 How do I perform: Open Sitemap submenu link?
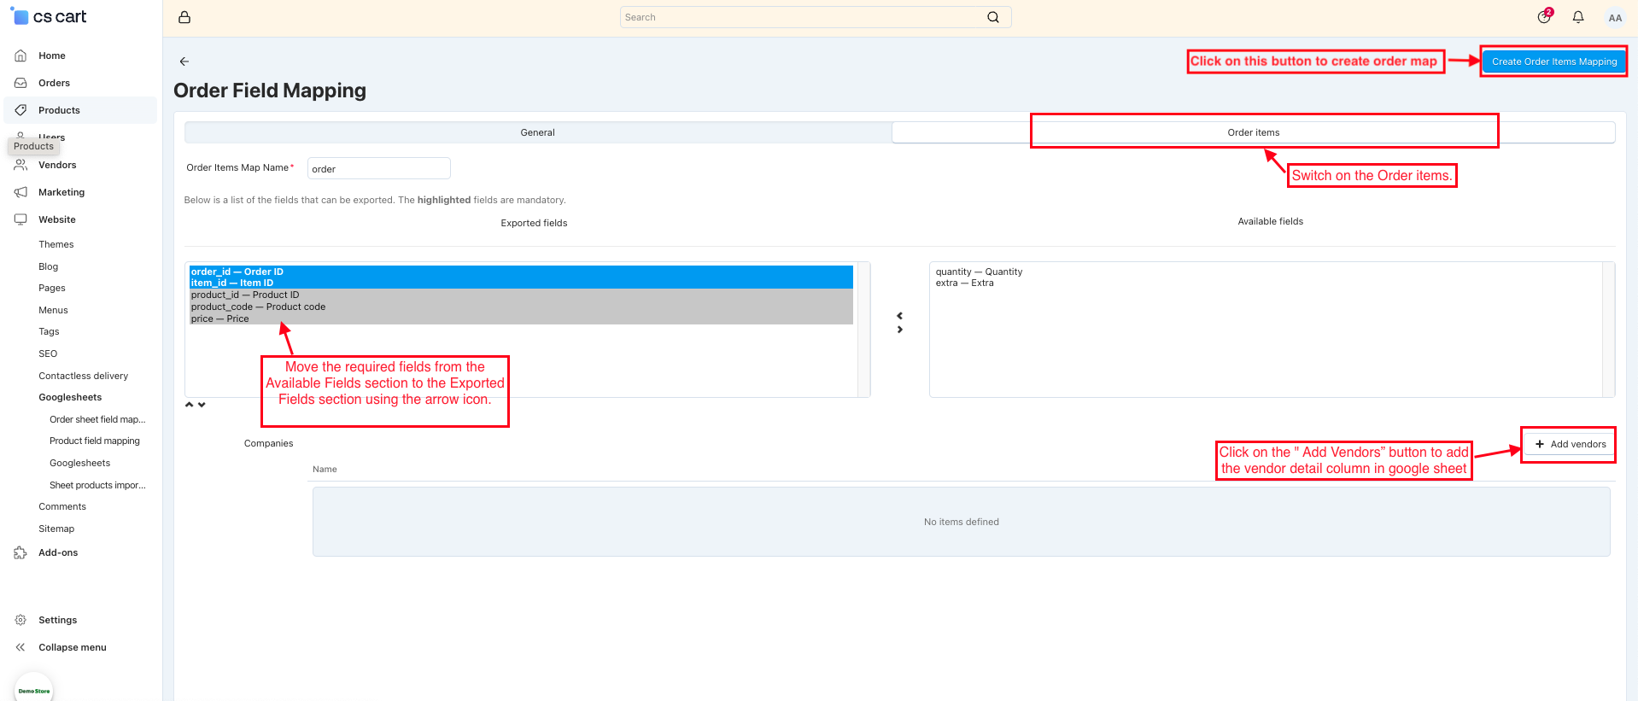pos(56,529)
